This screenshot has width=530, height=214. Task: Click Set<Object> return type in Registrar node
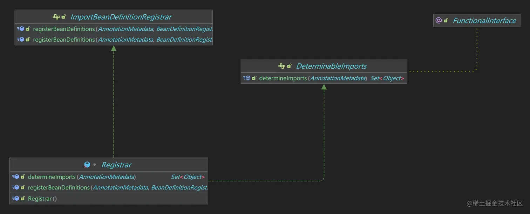click(x=188, y=177)
